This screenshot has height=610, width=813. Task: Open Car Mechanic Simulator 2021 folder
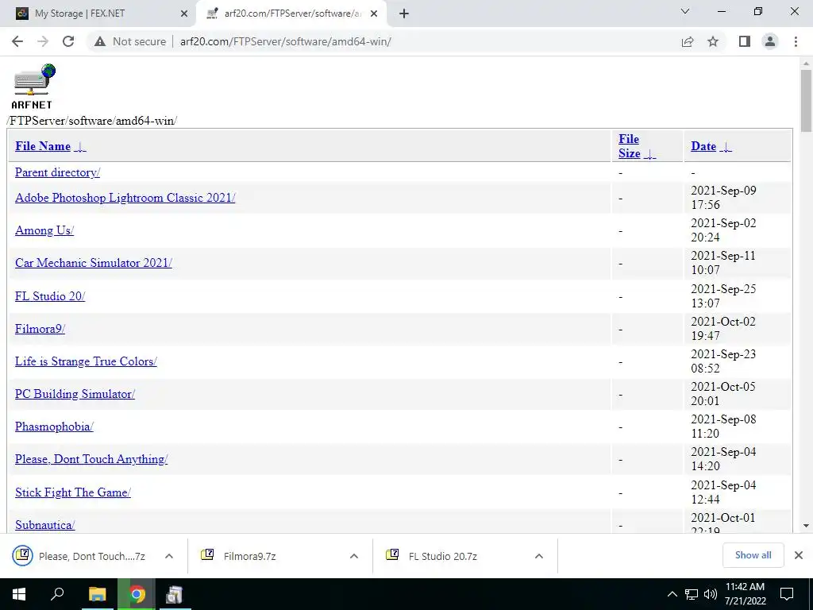pyautogui.click(x=94, y=263)
